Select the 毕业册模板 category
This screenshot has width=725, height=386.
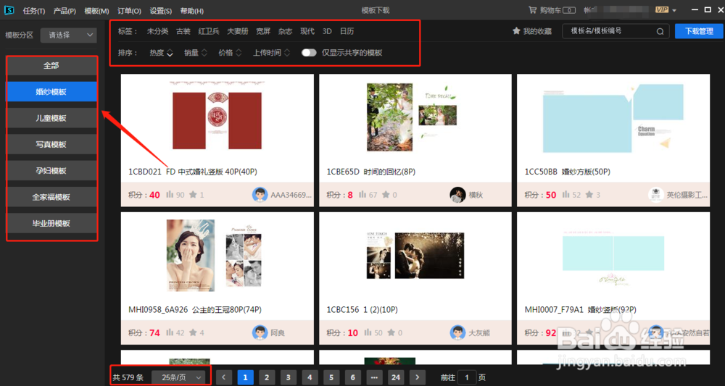(51, 223)
